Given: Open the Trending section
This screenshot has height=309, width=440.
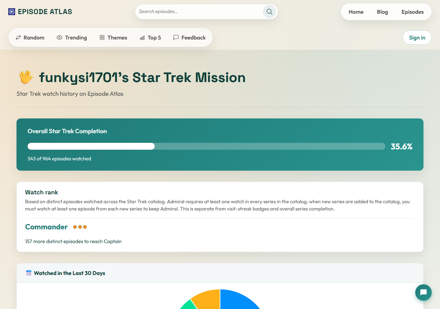Looking at the screenshot, I should tap(72, 37).
